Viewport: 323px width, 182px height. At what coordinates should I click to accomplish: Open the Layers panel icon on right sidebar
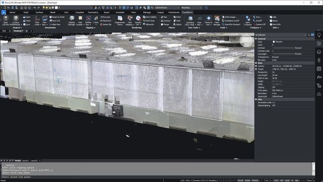tap(319, 52)
